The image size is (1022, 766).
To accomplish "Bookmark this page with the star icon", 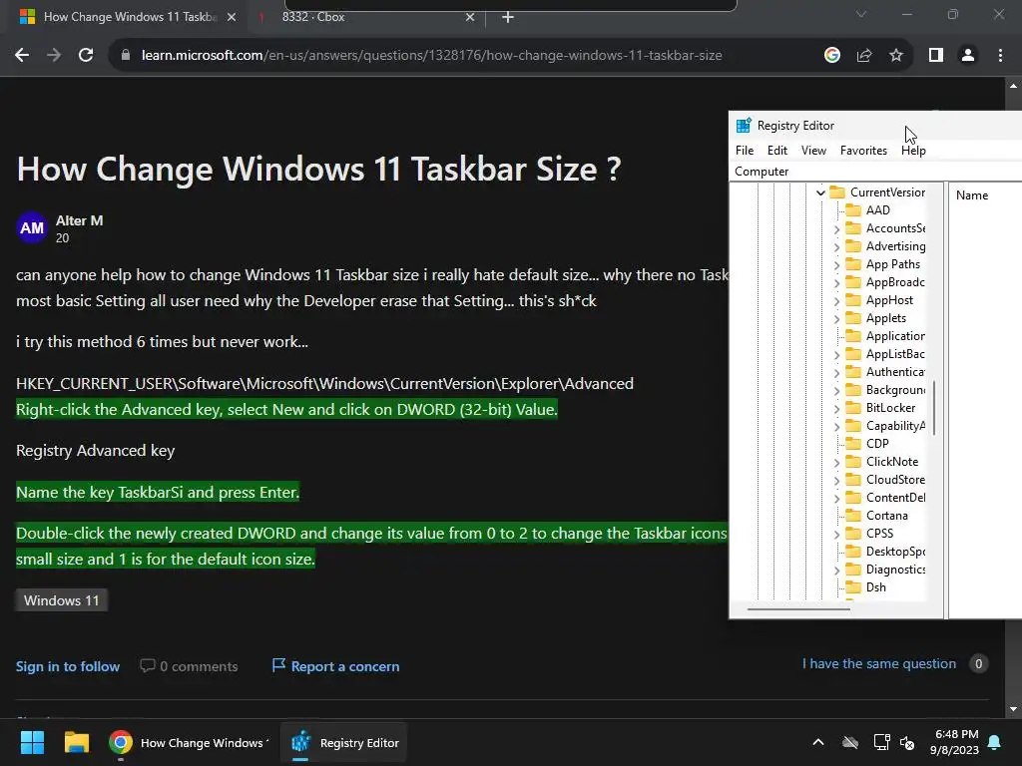I will pyautogui.click(x=896, y=56).
